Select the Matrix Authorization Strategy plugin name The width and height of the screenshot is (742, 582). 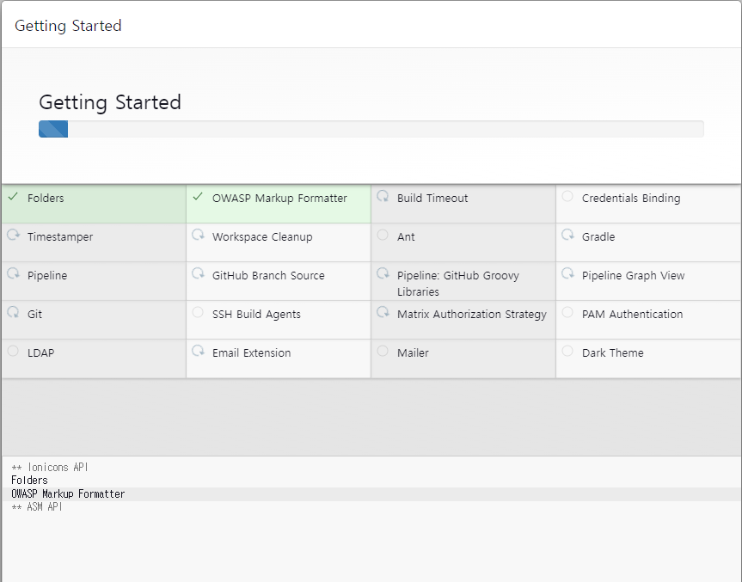[x=472, y=314]
